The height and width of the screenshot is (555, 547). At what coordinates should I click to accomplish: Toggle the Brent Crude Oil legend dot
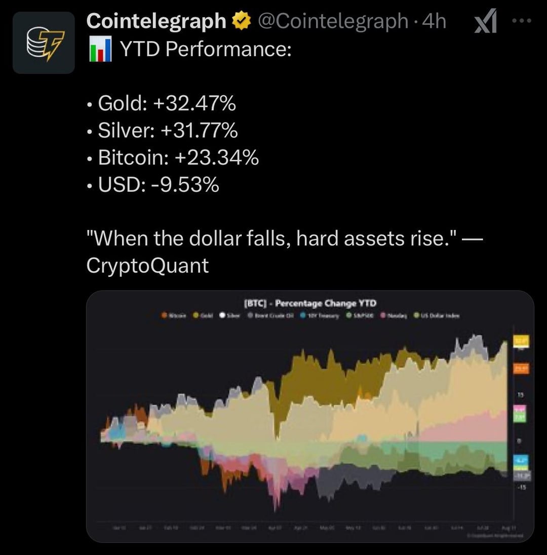[x=250, y=315]
